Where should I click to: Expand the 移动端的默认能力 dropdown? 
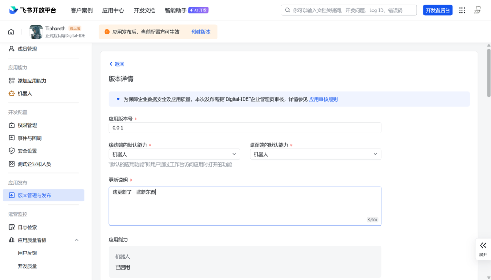174,154
